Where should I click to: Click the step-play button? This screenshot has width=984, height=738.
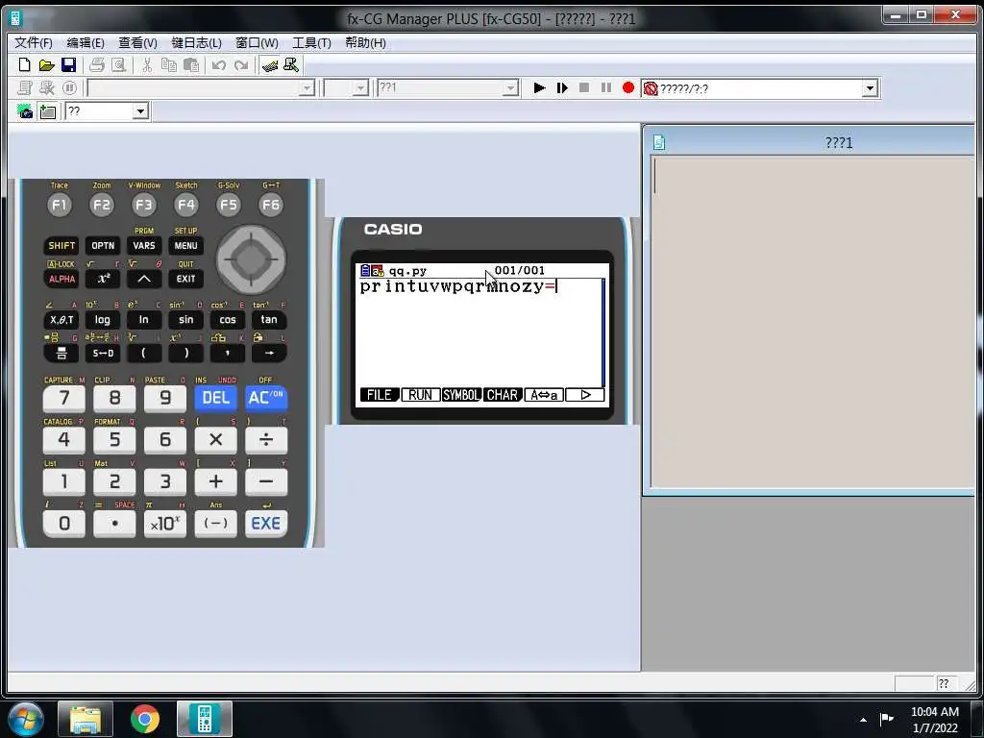(561, 87)
